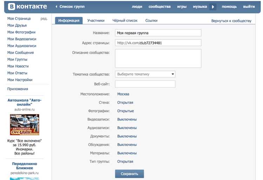Change Местоположение value Москва
This screenshot has height=180, width=263.
pyautogui.click(x=123, y=94)
